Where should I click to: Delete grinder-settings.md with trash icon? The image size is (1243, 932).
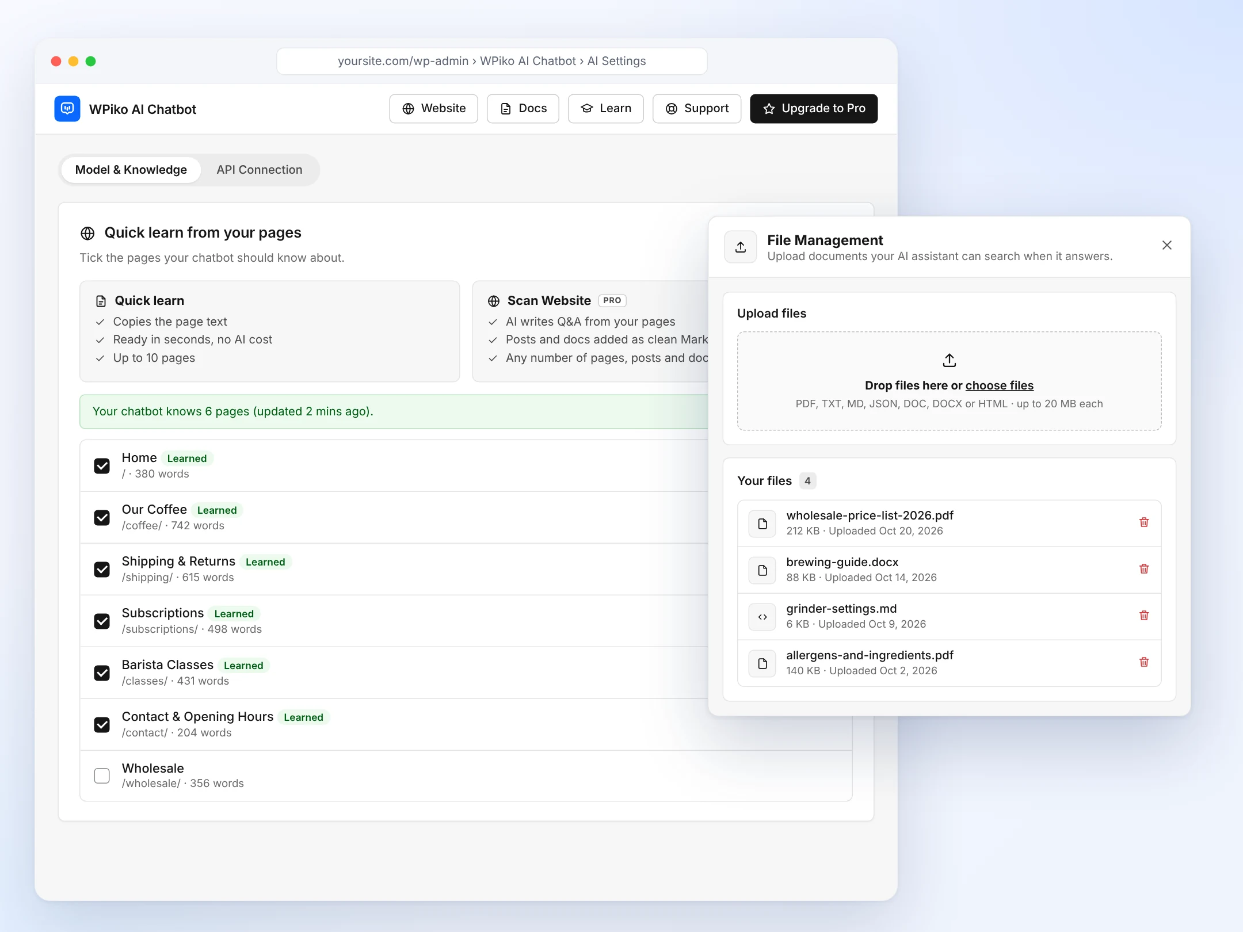1144,616
